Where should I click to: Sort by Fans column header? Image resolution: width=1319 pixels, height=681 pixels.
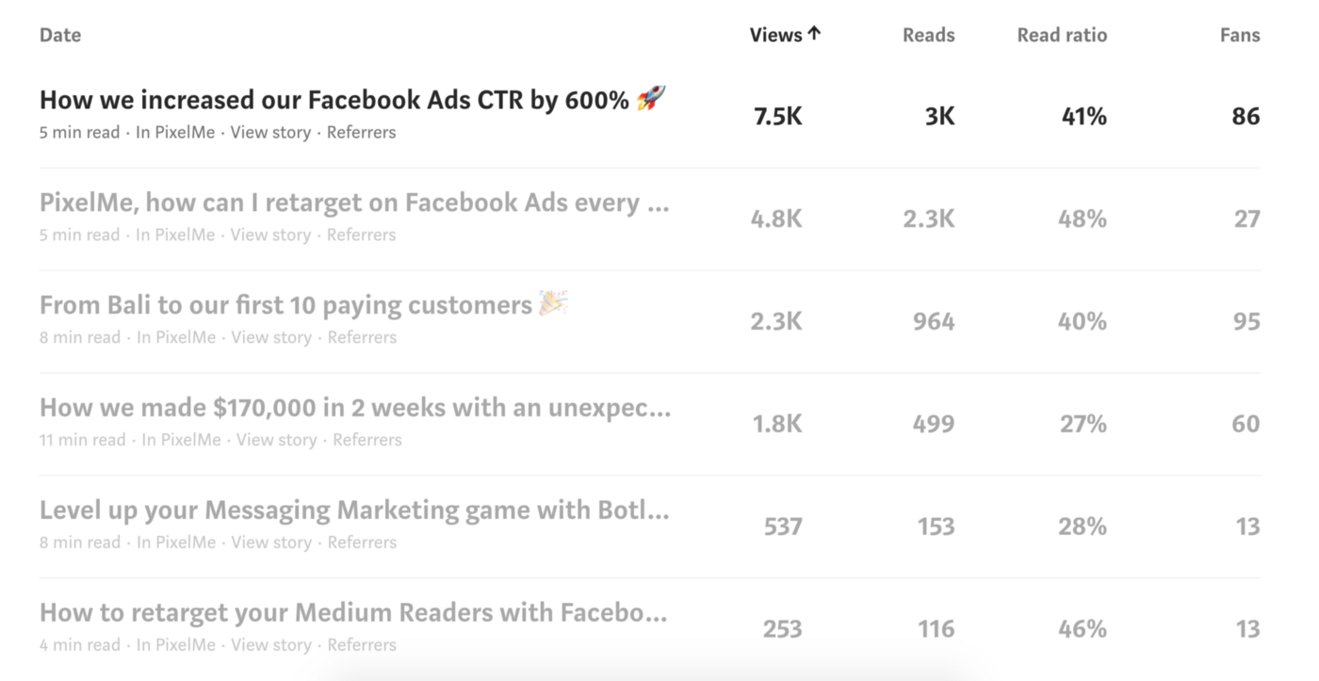pyautogui.click(x=1239, y=35)
